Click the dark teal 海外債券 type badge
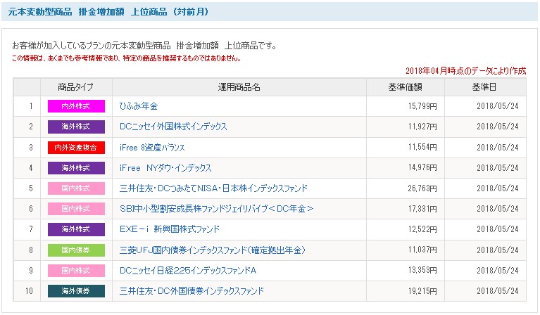This screenshot has height=315, width=540. click(76, 291)
